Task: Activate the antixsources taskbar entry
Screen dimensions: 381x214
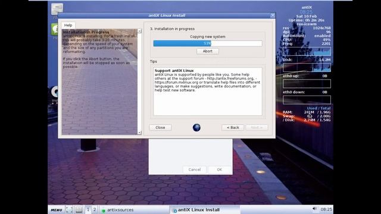Action: 134,210
